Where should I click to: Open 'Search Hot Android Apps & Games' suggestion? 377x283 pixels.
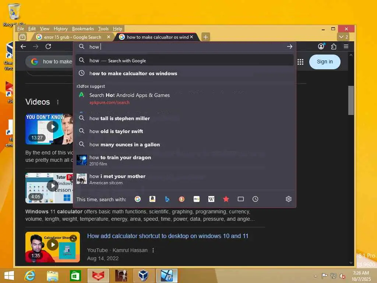coord(185,98)
